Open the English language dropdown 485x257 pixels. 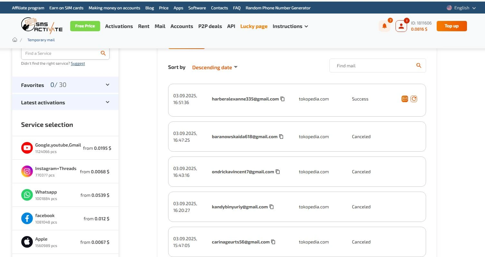(461, 8)
